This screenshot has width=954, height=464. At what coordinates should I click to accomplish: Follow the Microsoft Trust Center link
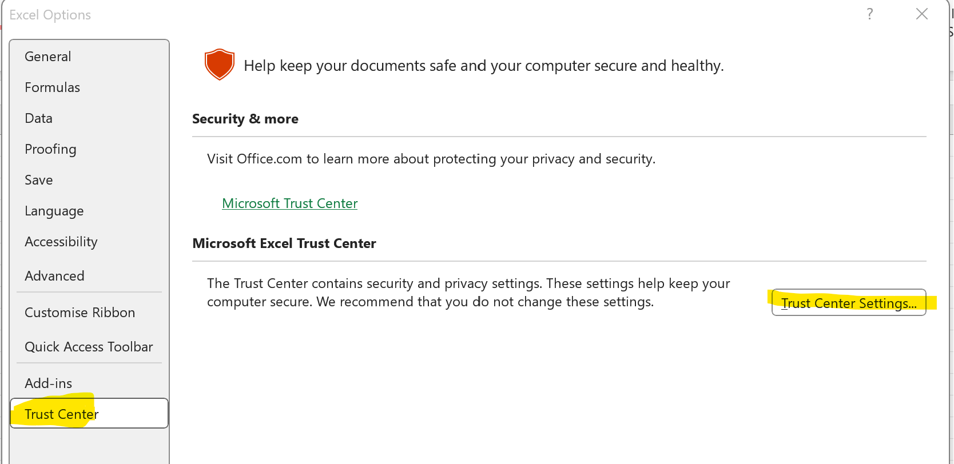(289, 203)
